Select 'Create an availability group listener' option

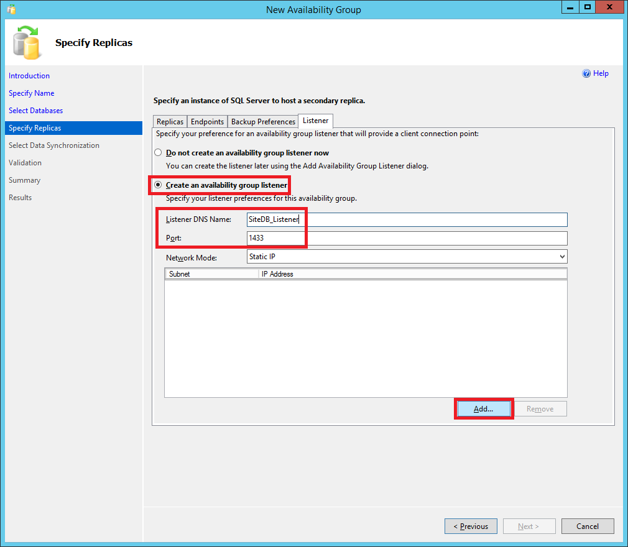pyautogui.click(x=158, y=185)
